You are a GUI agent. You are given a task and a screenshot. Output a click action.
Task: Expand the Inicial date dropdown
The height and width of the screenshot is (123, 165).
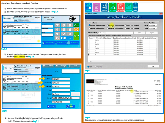coord(156,25)
